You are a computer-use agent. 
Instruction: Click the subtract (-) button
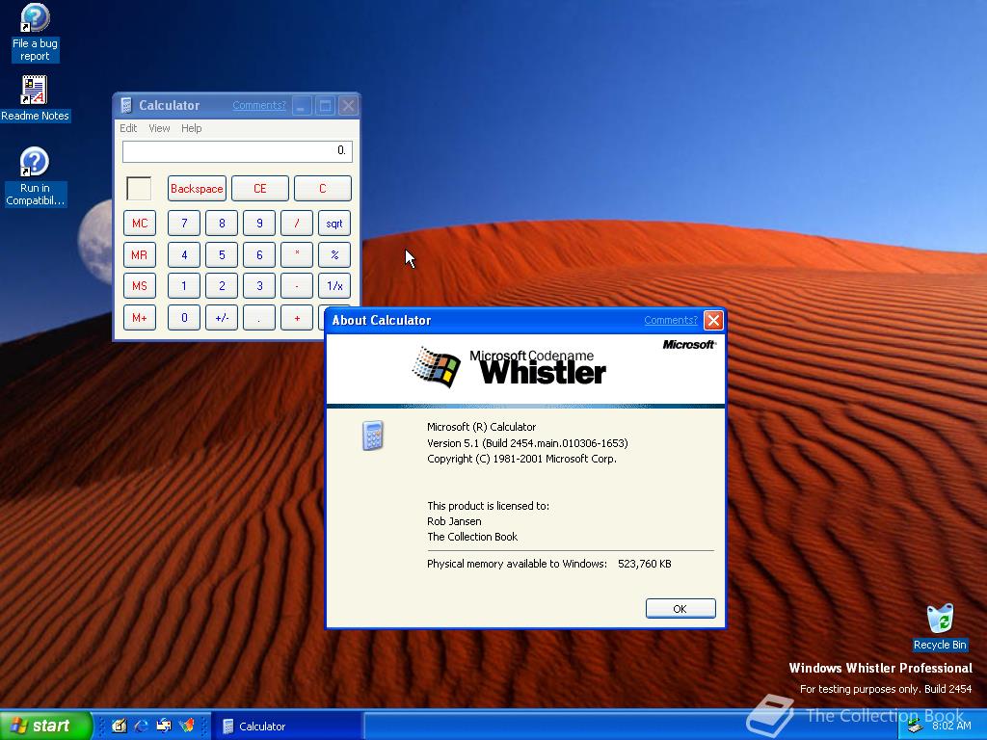[x=297, y=285]
